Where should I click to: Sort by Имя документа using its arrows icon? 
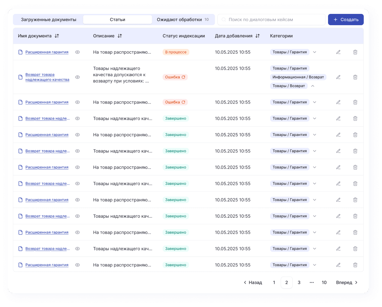57,36
